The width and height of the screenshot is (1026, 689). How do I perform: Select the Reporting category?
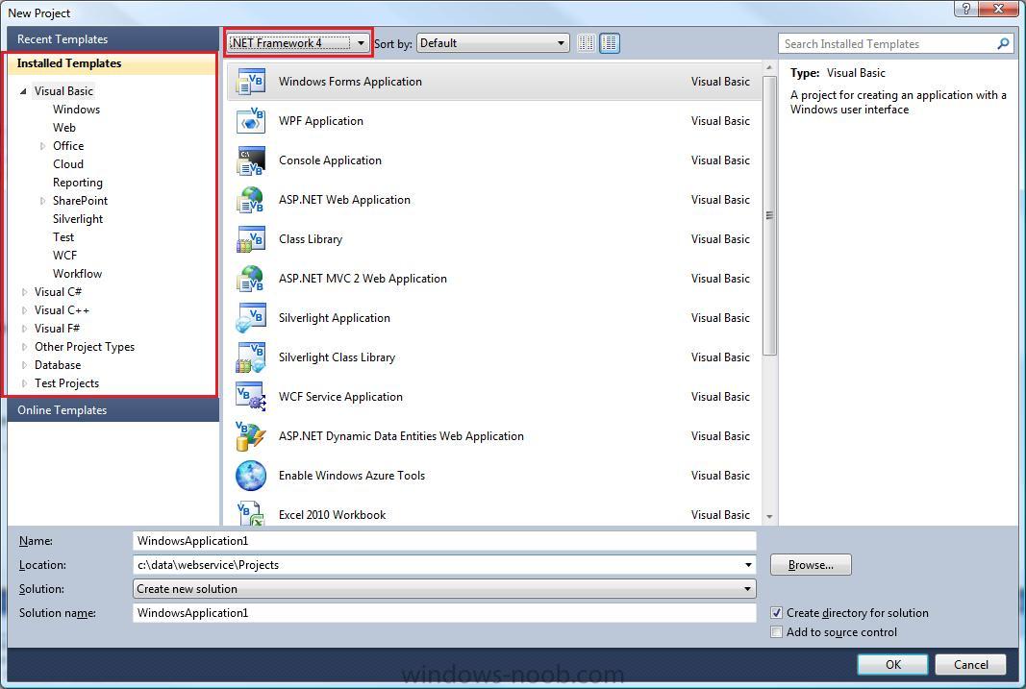tap(78, 183)
